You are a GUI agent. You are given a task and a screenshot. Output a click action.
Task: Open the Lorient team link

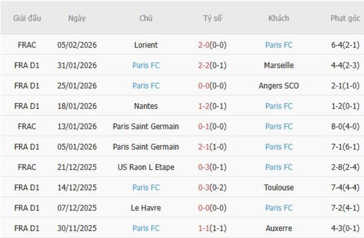pos(146,45)
